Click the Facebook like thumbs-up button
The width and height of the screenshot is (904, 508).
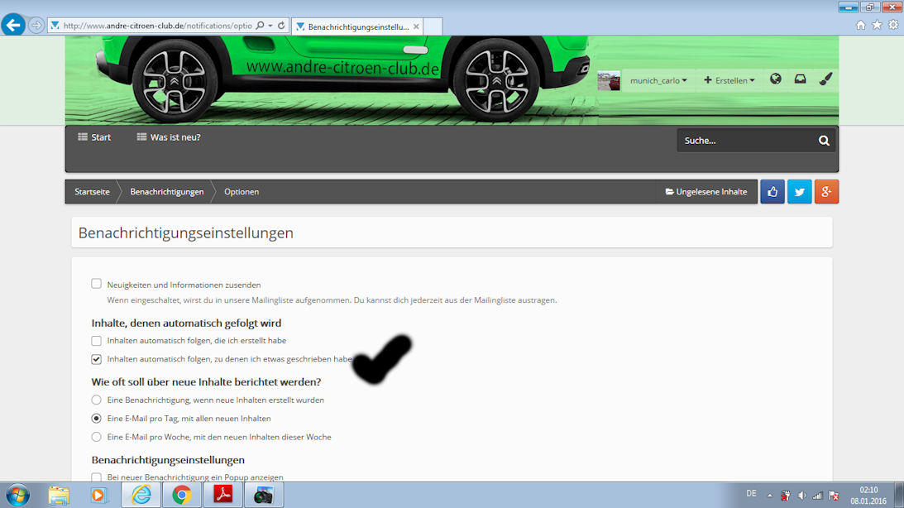(772, 191)
